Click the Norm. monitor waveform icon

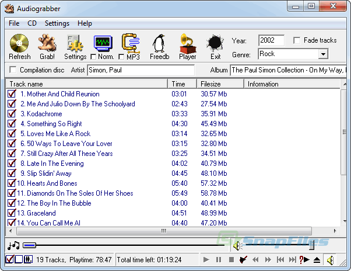click(x=103, y=43)
